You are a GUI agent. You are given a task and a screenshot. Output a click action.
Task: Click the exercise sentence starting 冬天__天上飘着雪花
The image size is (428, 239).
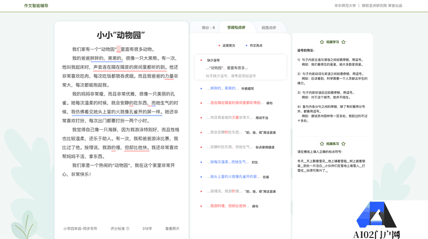[x=331, y=166]
